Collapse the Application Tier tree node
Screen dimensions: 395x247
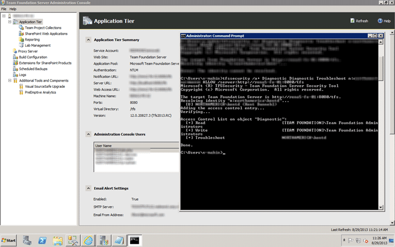click(x=9, y=22)
